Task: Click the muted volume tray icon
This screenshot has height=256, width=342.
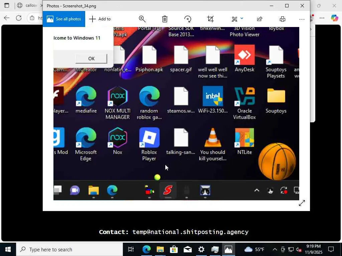Action: point(299,249)
